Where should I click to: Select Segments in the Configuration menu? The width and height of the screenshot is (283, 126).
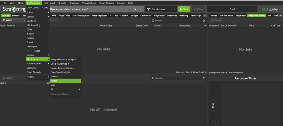(x=38, y=68)
